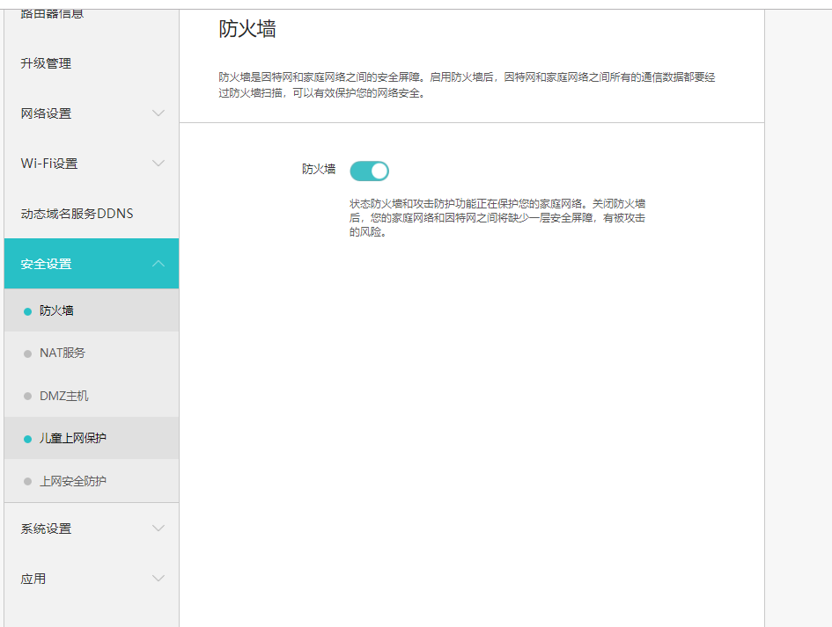Disable the 防火墙 toggle switch
This screenshot has width=832, height=627.
click(369, 171)
